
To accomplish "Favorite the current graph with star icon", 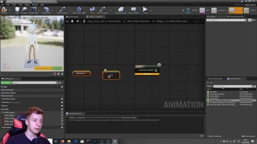I will click(x=67, y=21).
